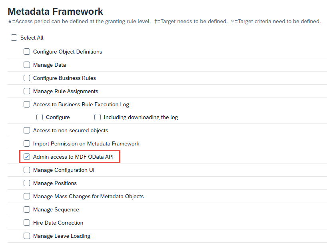Select Manage Mass Changes for Metadata Objects
This screenshot has height=245, width=327.
[x=27, y=196]
